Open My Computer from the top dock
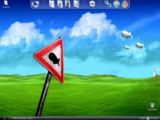160x120 pixels. (x=35, y=4)
